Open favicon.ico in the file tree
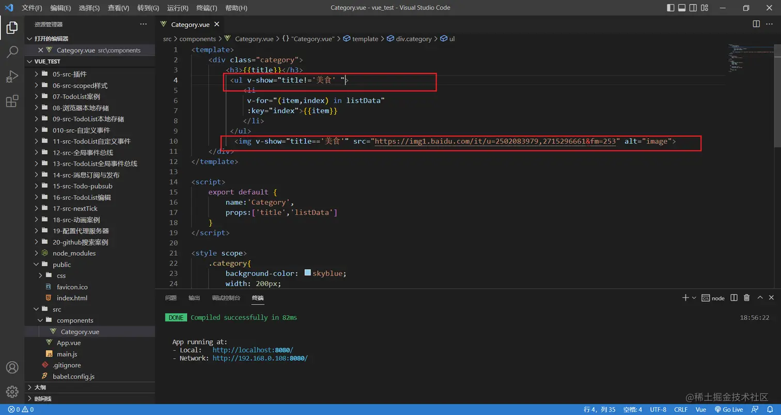This screenshot has height=415, width=781. (72, 287)
